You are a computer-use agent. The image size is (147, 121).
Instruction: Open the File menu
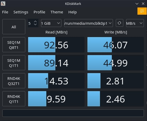(x=5, y=12)
